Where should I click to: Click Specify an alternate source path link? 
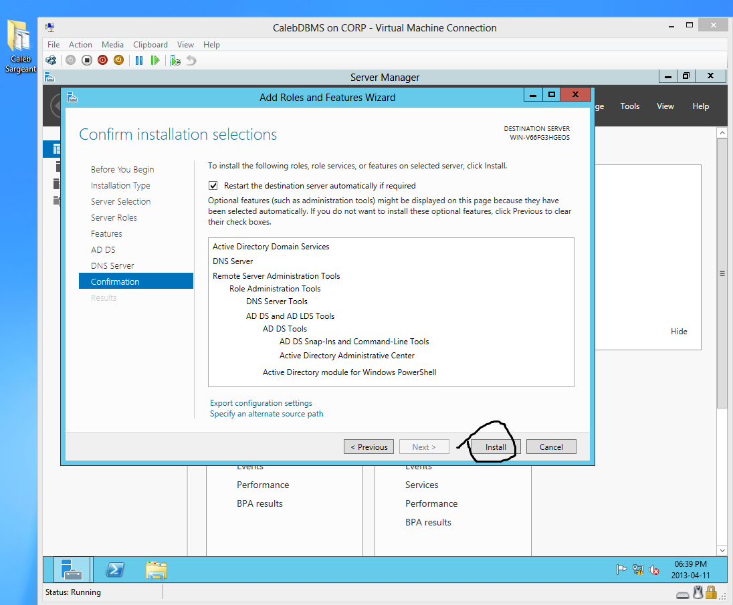pyautogui.click(x=266, y=414)
